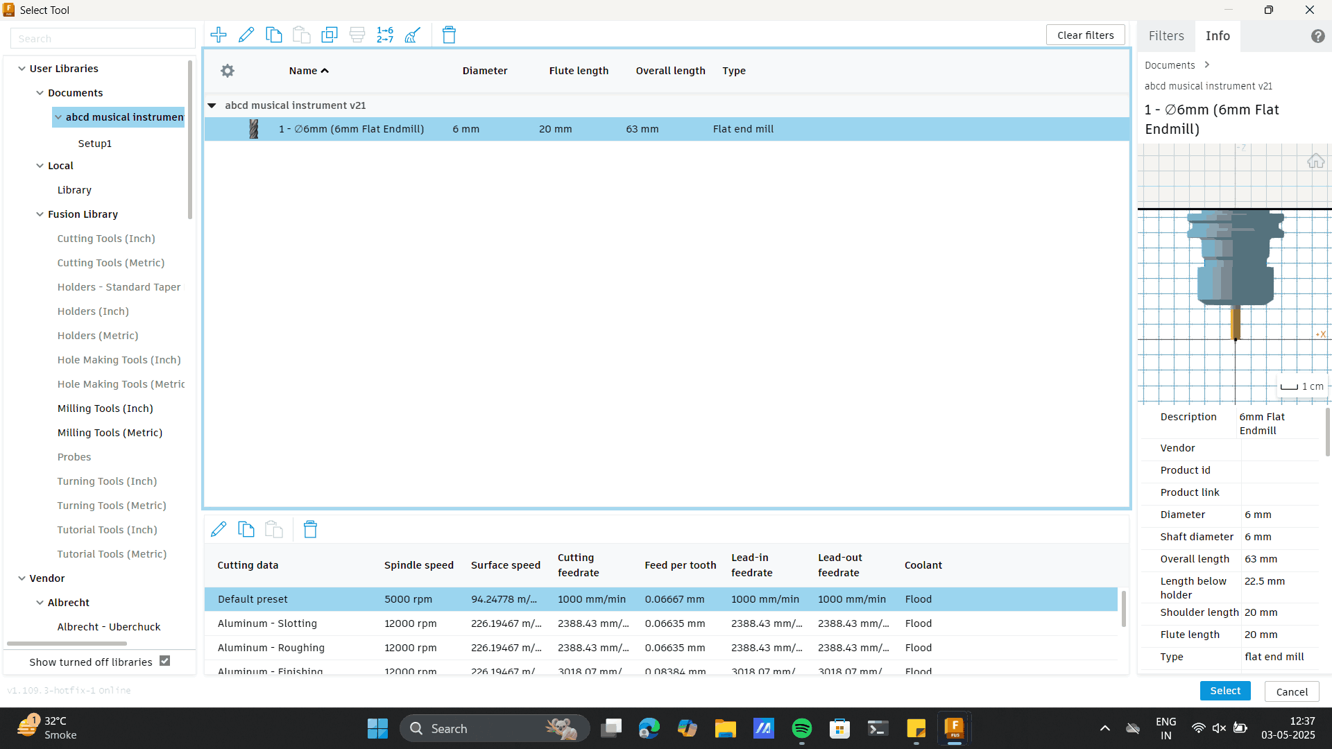Image resolution: width=1332 pixels, height=749 pixels.
Task: Select Aluminum - Roughing preset row
Action: (660, 648)
